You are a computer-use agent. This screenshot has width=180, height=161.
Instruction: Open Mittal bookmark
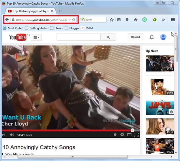coord(87,28)
